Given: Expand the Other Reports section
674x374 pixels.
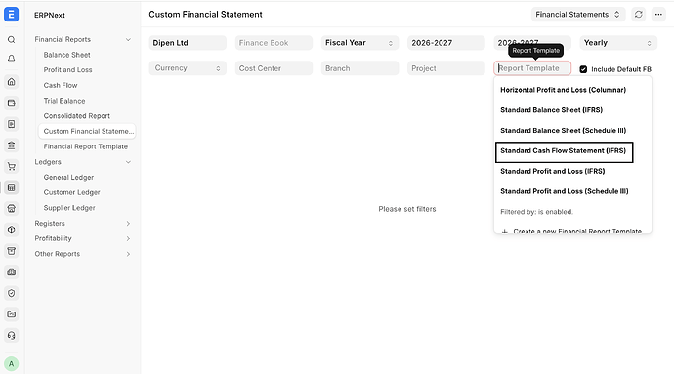Looking at the screenshot, I should (x=128, y=254).
